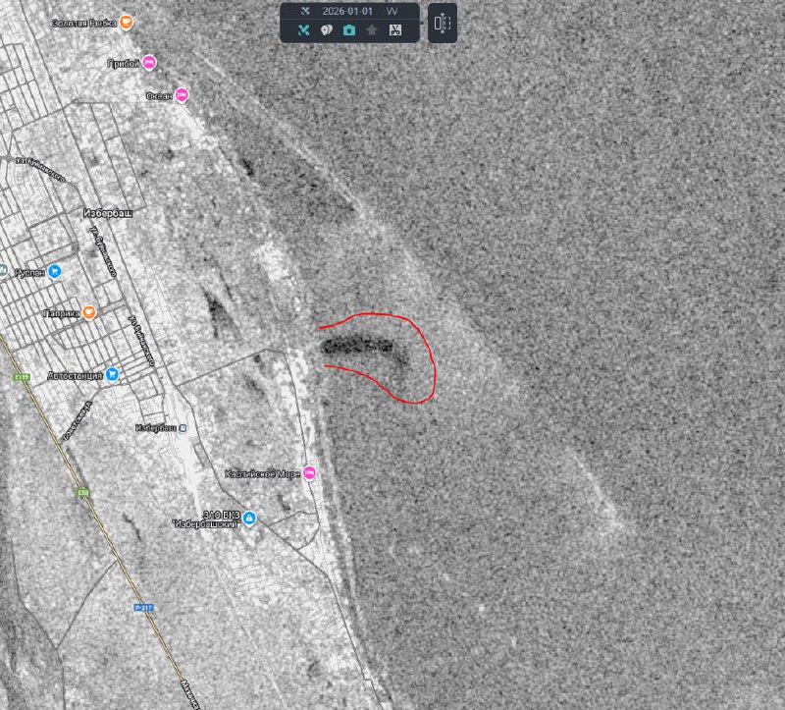
Task: Open the map pins layer icon
Action: [x=327, y=30]
